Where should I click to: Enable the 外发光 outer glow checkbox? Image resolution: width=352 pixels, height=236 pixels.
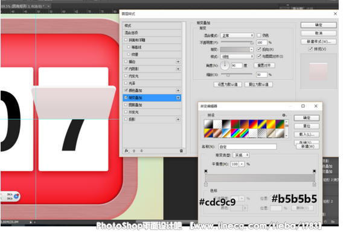[x=126, y=112]
